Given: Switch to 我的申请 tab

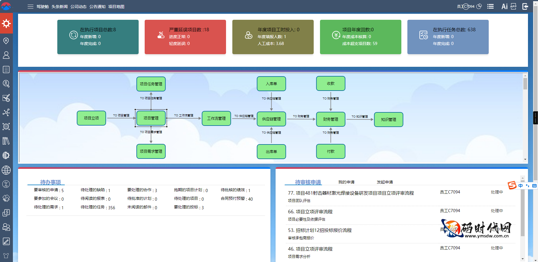Looking at the screenshot, I should (x=346, y=182).
